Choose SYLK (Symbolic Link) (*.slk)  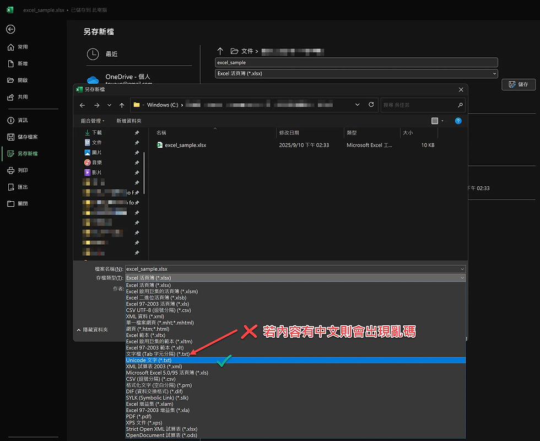pos(157,397)
